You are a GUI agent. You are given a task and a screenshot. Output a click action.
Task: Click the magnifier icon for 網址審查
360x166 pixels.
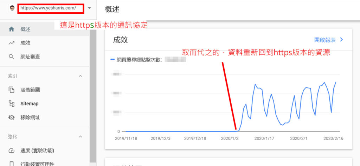(x=11, y=57)
